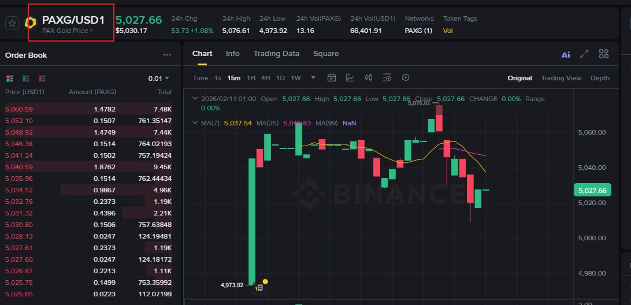Click the Ai assistant icon
Screen dimensions: 631x305
coord(566,54)
